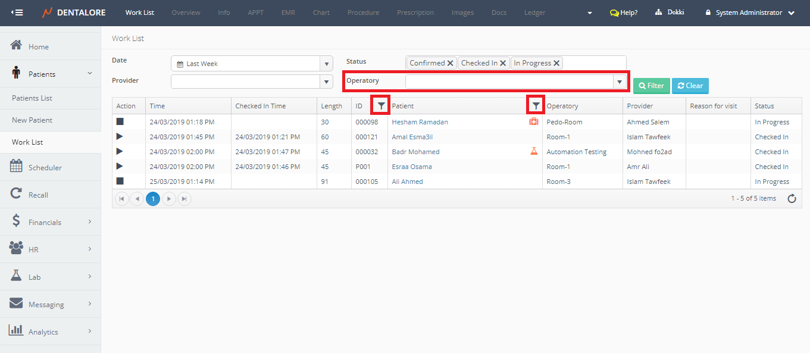Open the Date dropdown showing Last Week
This screenshot has height=353, width=810.
coord(326,64)
